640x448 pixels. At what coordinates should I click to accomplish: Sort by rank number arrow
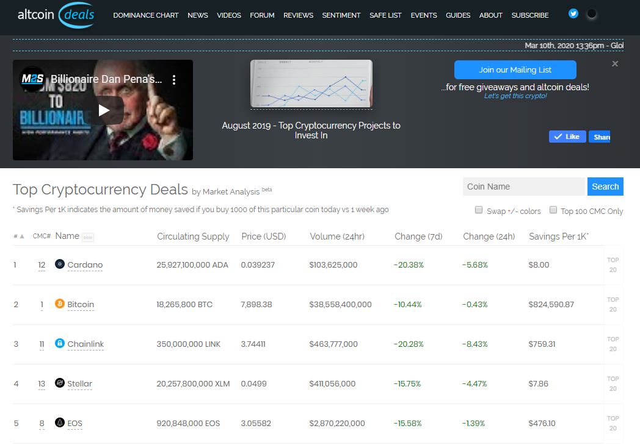[x=22, y=236]
